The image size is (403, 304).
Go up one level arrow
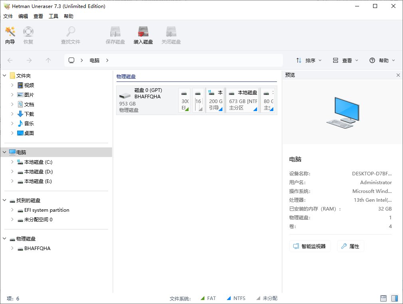48,60
